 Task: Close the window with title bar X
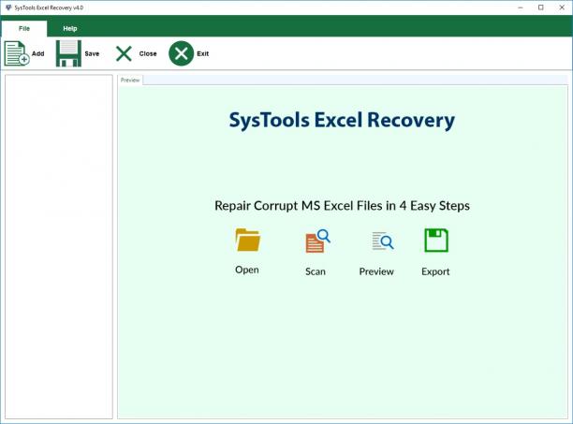[x=562, y=7]
